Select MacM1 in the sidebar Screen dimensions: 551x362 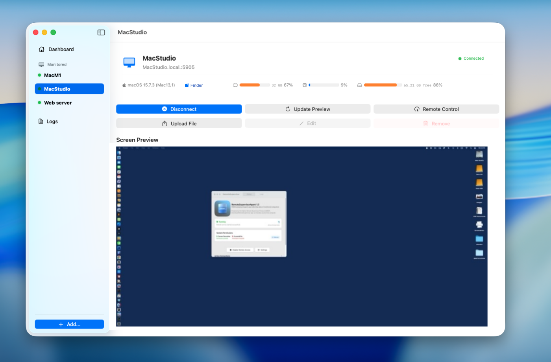coord(53,75)
